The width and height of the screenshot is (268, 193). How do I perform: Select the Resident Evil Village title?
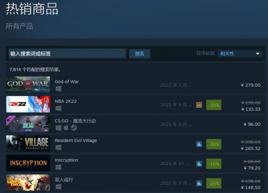click(x=76, y=140)
